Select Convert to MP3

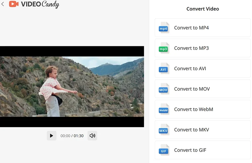203,48
